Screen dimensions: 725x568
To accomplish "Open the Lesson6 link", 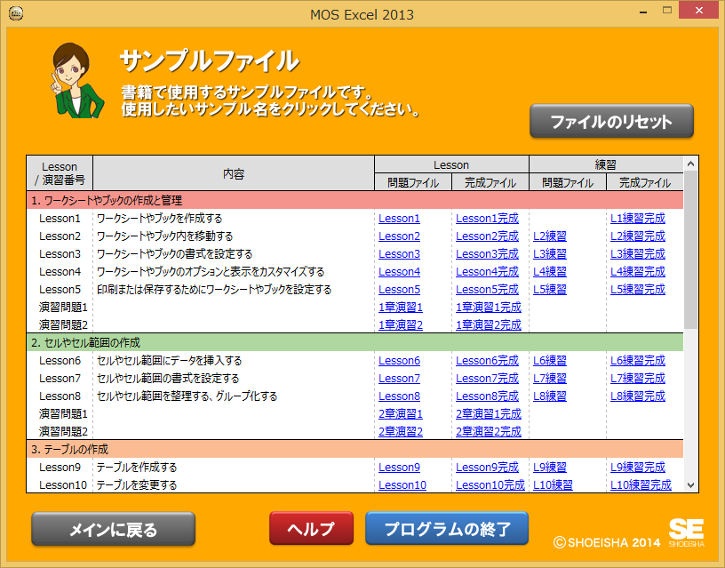I will (399, 361).
